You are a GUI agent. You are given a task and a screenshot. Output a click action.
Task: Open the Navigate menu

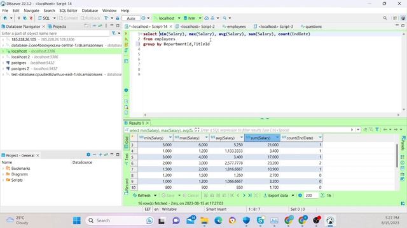coord(31,11)
